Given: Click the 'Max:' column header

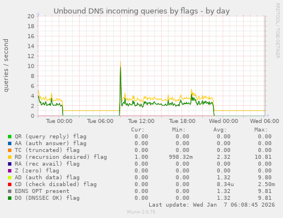Looking at the screenshot, I should [261, 130].
